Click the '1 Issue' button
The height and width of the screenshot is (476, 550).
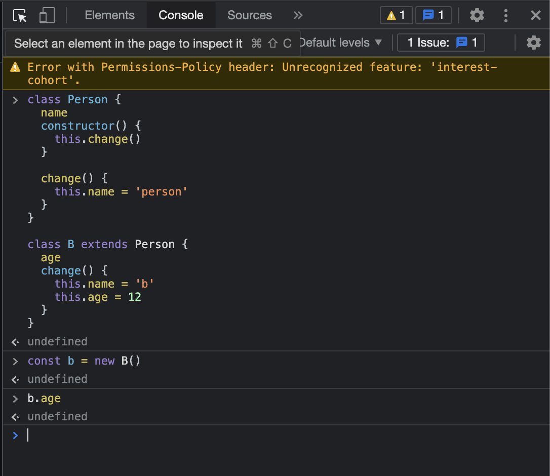441,43
